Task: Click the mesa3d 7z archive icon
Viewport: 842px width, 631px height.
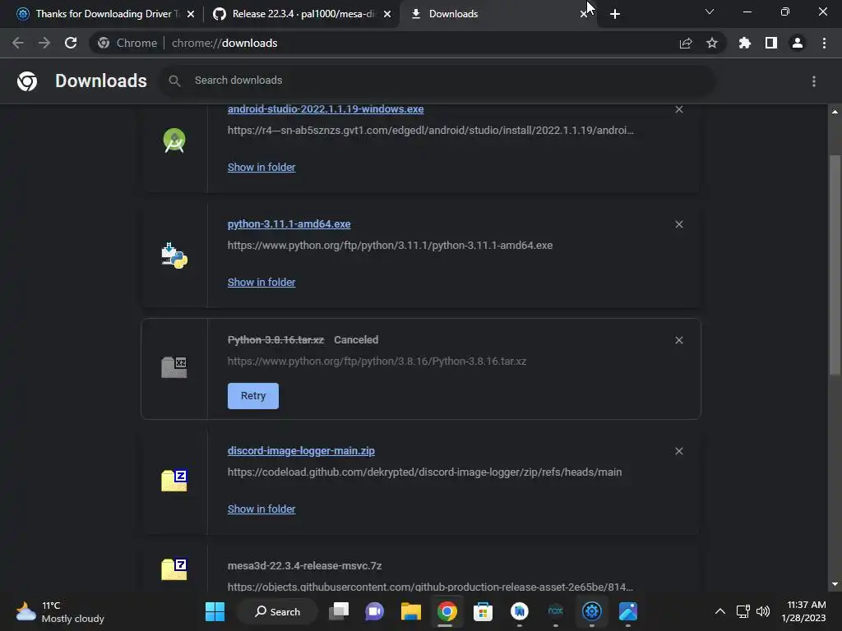Action: pos(174,569)
